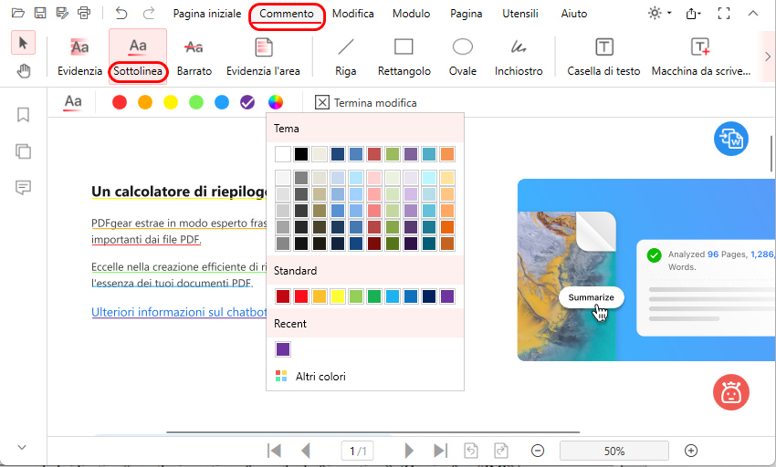Viewport: 776px width, 467px height.
Task: Switch to the Commento tab
Action: (287, 14)
